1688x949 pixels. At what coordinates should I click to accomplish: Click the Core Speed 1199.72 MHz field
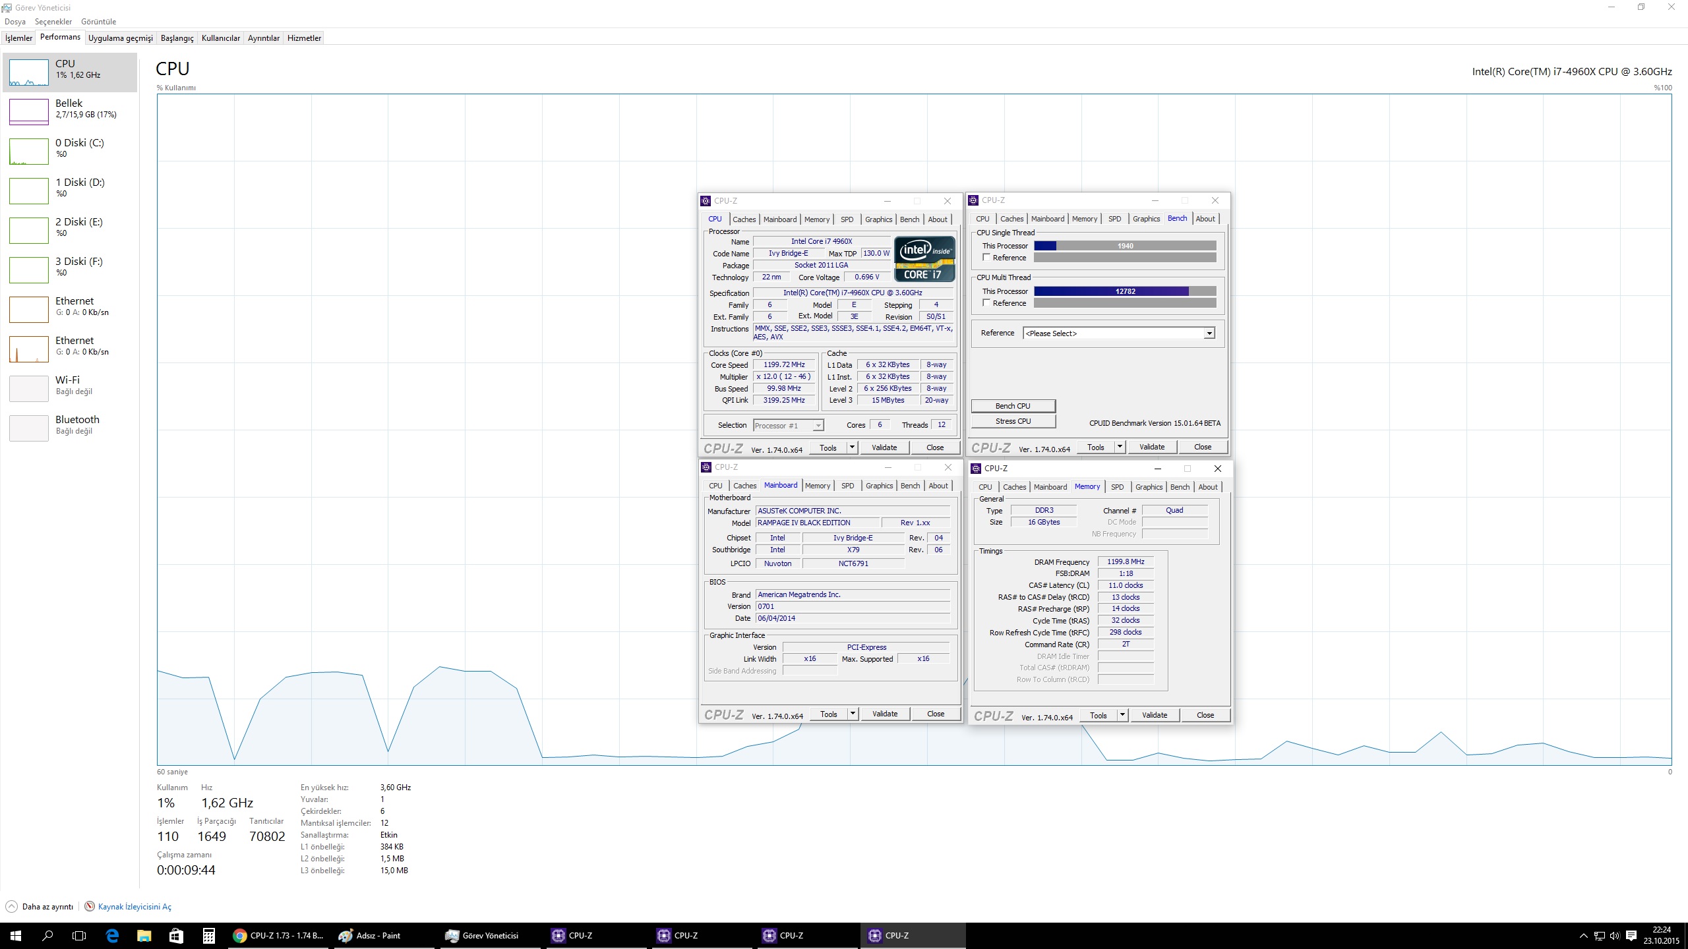pos(784,364)
